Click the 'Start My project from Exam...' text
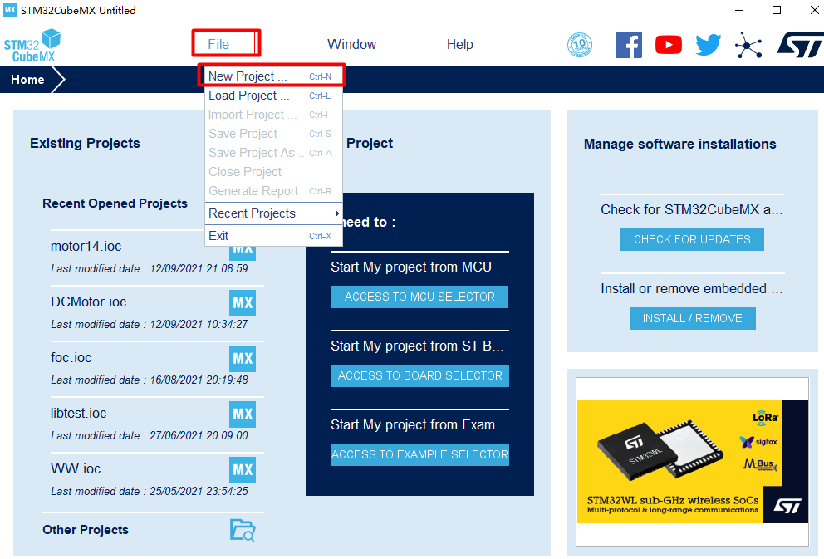This screenshot has height=559, width=824. click(x=419, y=424)
